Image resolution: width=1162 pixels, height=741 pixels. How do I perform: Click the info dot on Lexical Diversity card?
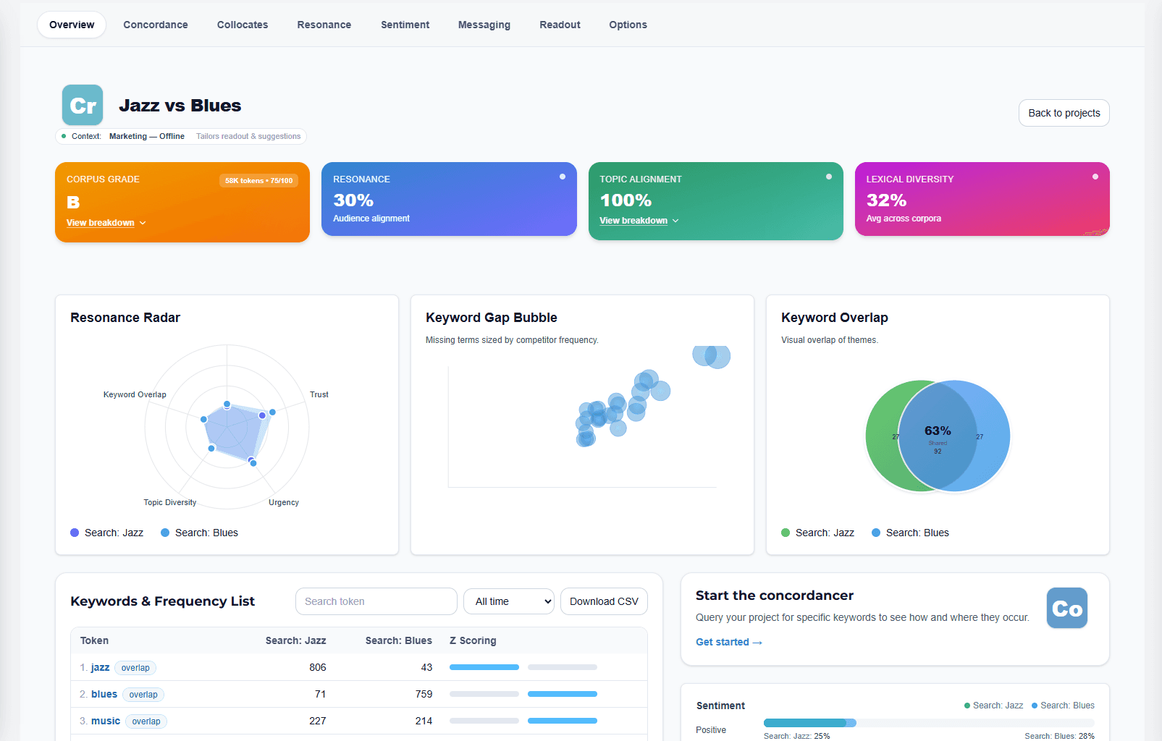[x=1095, y=177]
